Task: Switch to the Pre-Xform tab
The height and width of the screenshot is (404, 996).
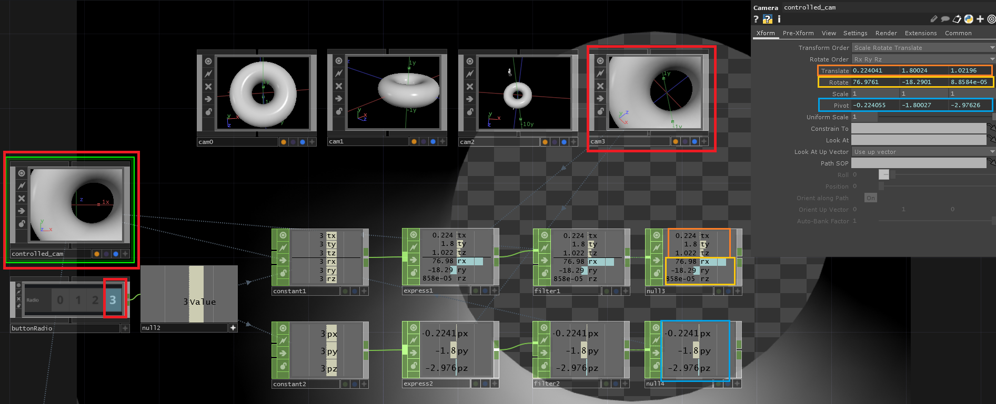Action: click(x=798, y=33)
